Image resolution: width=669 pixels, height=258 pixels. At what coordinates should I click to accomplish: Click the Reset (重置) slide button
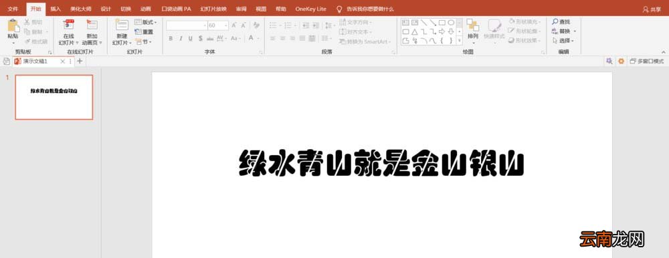[144, 31]
